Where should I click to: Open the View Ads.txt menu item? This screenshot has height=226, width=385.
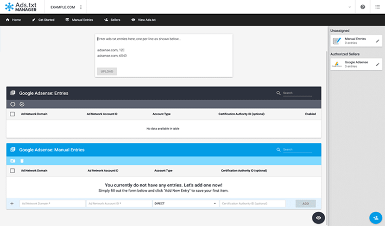pos(143,20)
